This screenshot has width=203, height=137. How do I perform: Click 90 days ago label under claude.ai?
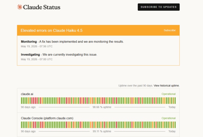point(28,107)
